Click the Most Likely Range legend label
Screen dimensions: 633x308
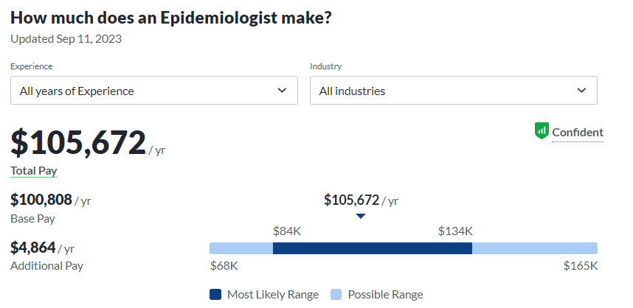[x=272, y=295]
